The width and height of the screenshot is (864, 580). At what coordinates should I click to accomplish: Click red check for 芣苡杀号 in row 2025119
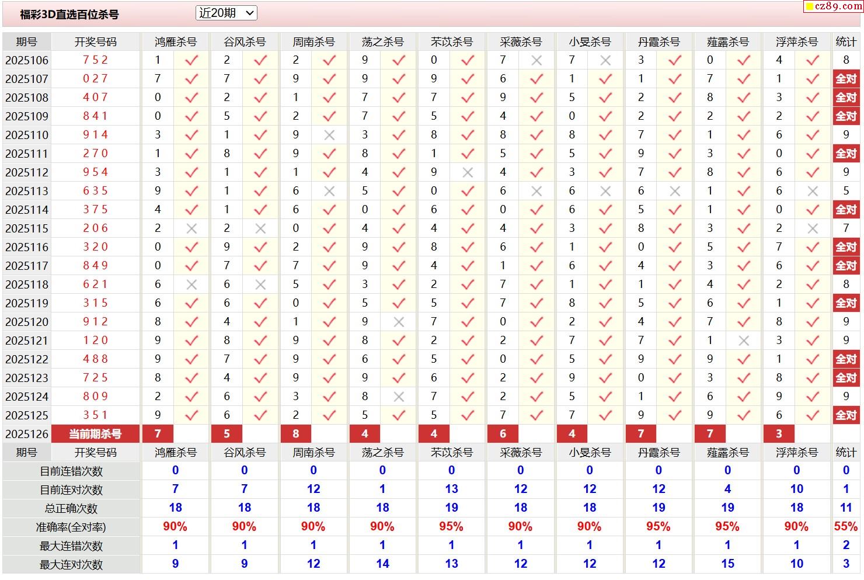468,303
